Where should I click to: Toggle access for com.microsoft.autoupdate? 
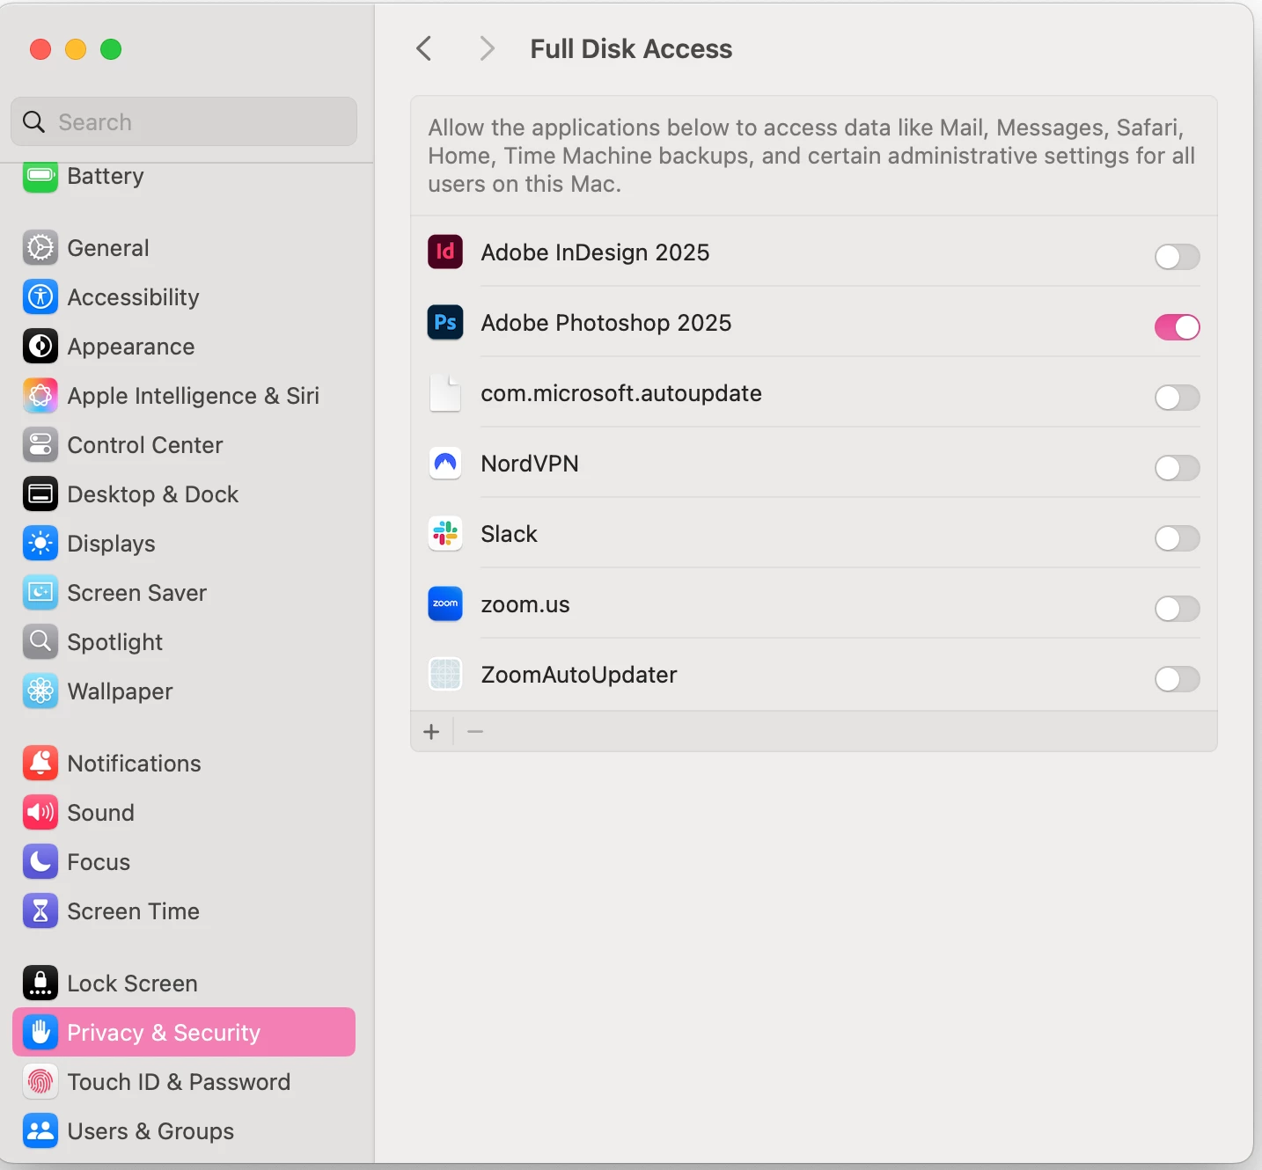[x=1178, y=398]
